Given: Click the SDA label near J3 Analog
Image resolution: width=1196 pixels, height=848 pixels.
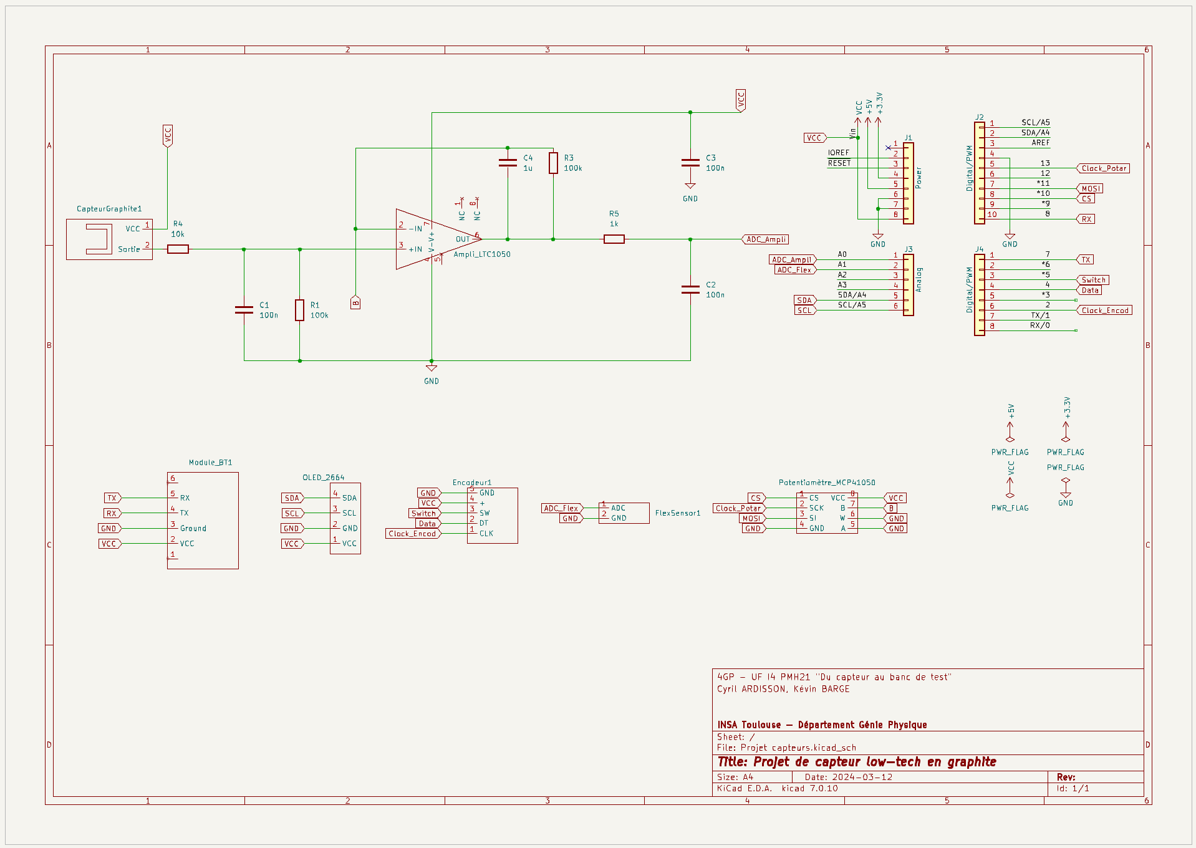Looking at the screenshot, I should [x=805, y=301].
